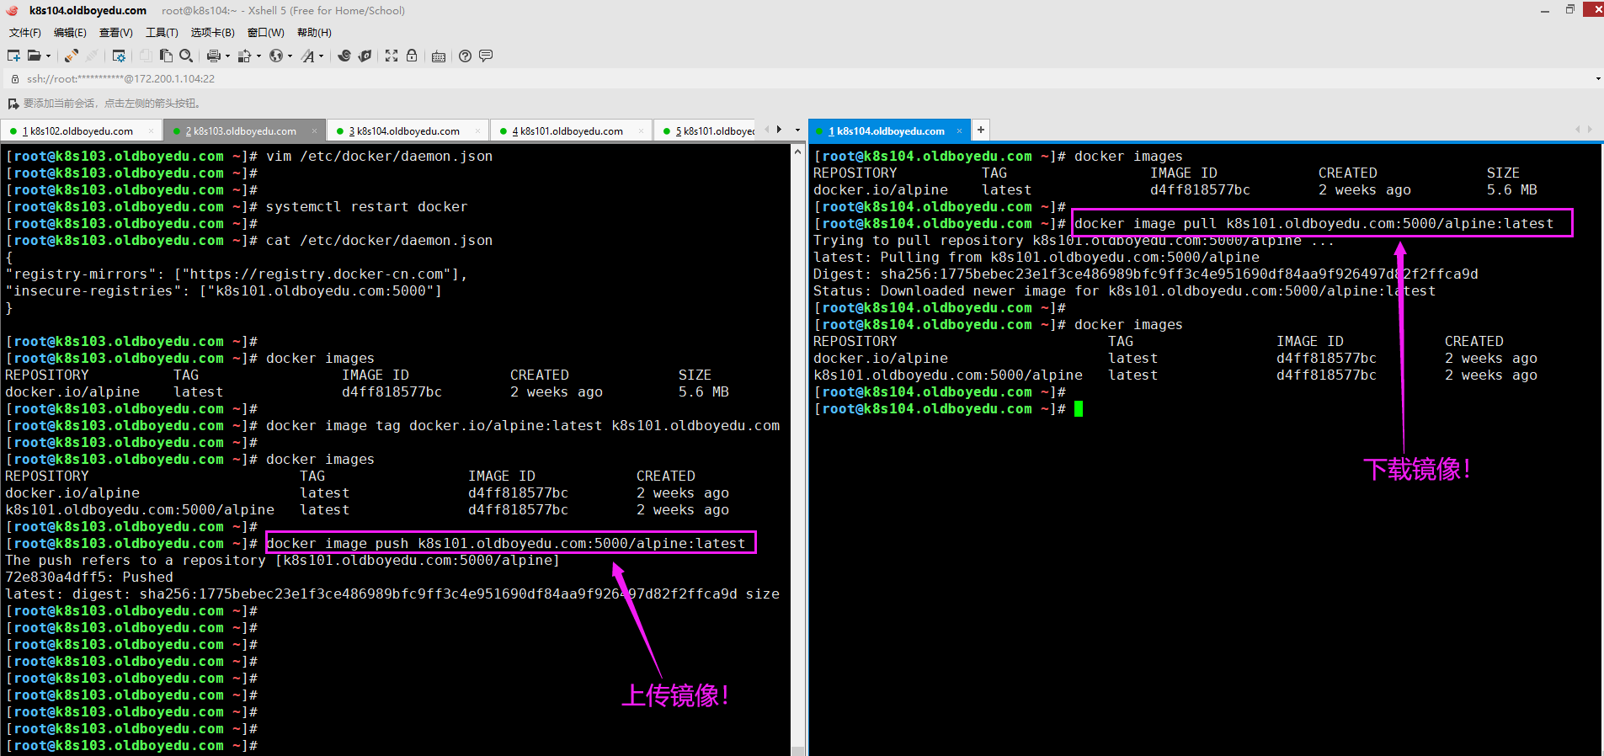1604x756 pixels.
Task: Open the 查看(V) menu
Action: 115,33
